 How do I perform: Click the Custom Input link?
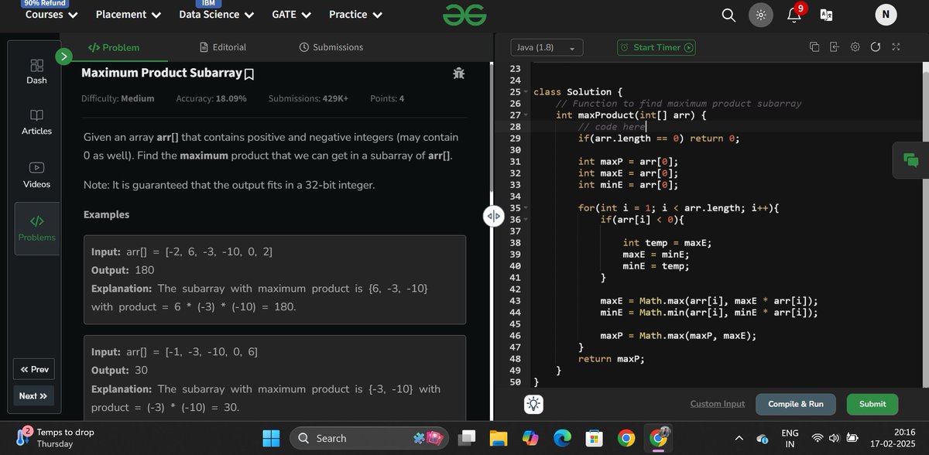(718, 404)
